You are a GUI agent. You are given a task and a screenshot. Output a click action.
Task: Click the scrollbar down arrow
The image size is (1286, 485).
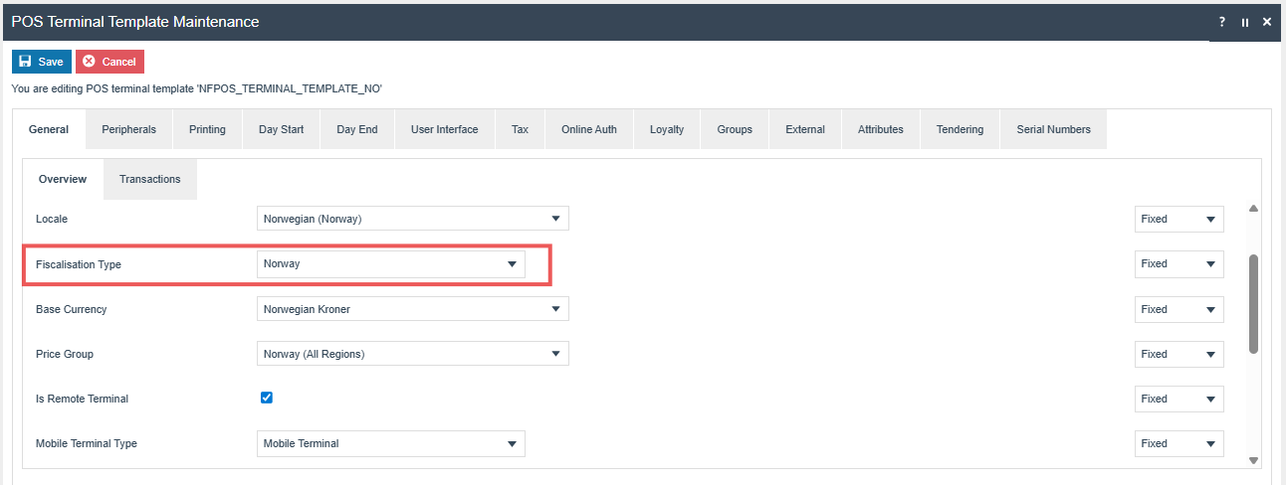[1254, 460]
